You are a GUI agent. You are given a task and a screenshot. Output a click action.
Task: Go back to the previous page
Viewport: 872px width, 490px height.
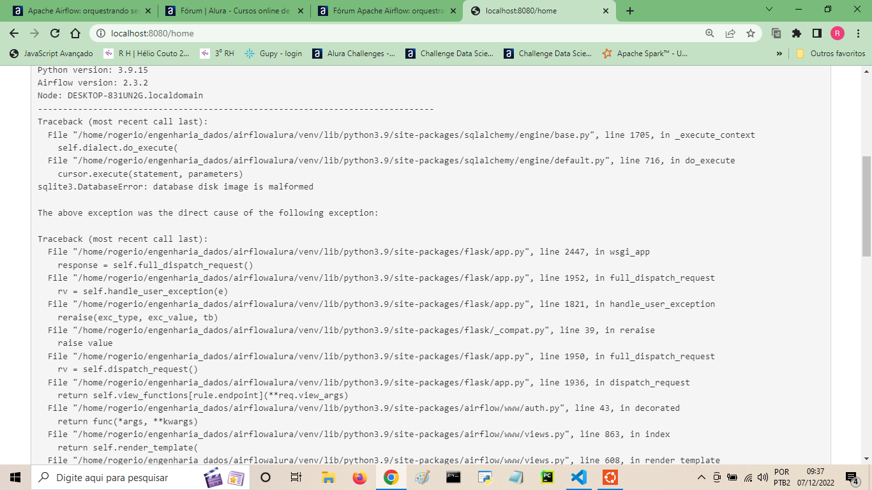14,33
